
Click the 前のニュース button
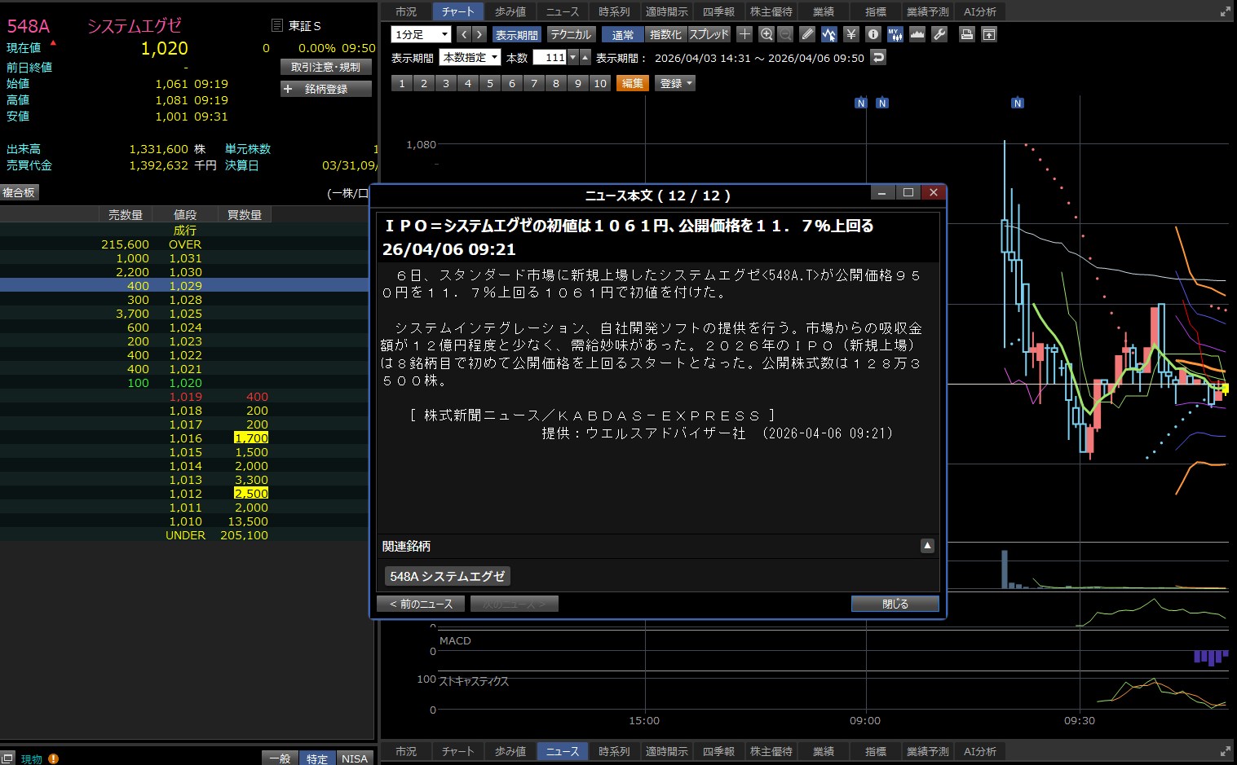click(421, 604)
